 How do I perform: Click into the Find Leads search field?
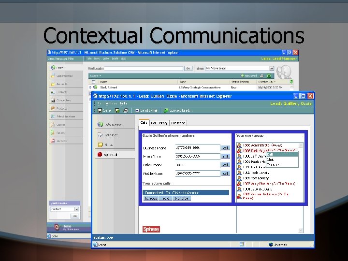click(144, 68)
